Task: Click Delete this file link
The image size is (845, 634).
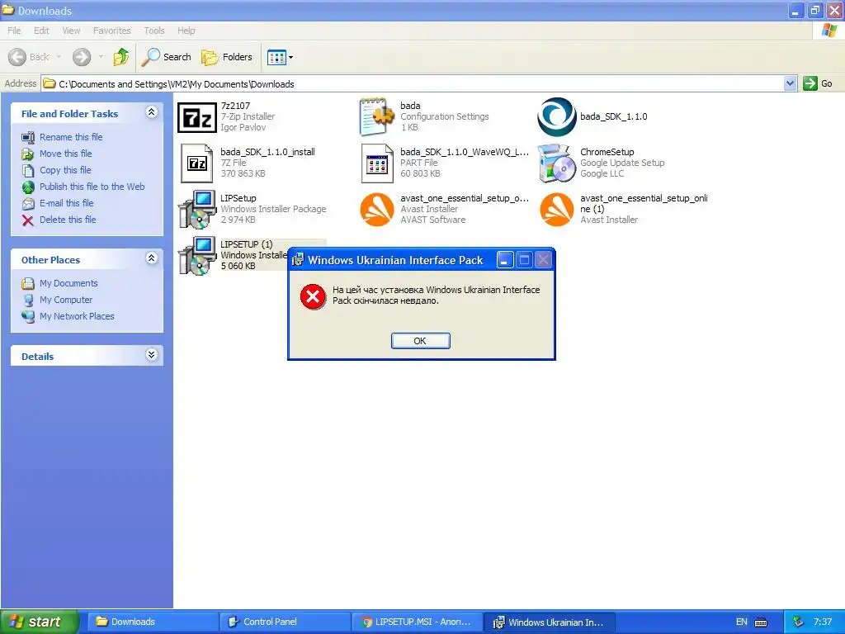Action: [x=68, y=220]
